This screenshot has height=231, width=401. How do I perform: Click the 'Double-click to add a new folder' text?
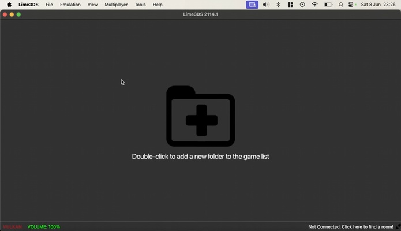tap(201, 157)
